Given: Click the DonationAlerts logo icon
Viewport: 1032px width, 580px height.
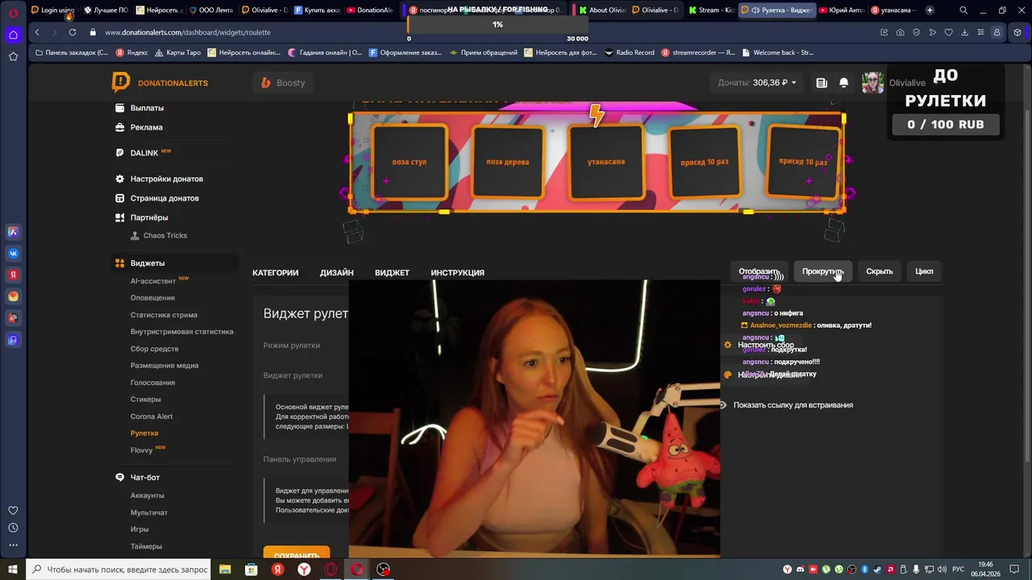Looking at the screenshot, I should (x=120, y=82).
